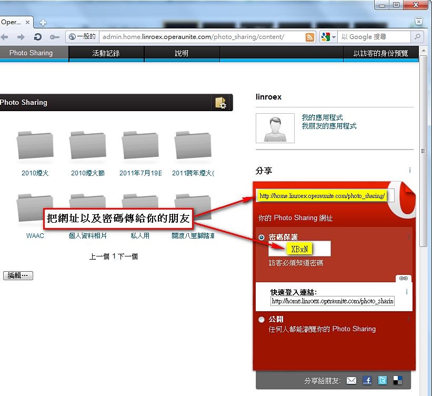This screenshot has width=432, height=396.
Task: Open the 2010煙火節 folder
Action: (x=88, y=145)
